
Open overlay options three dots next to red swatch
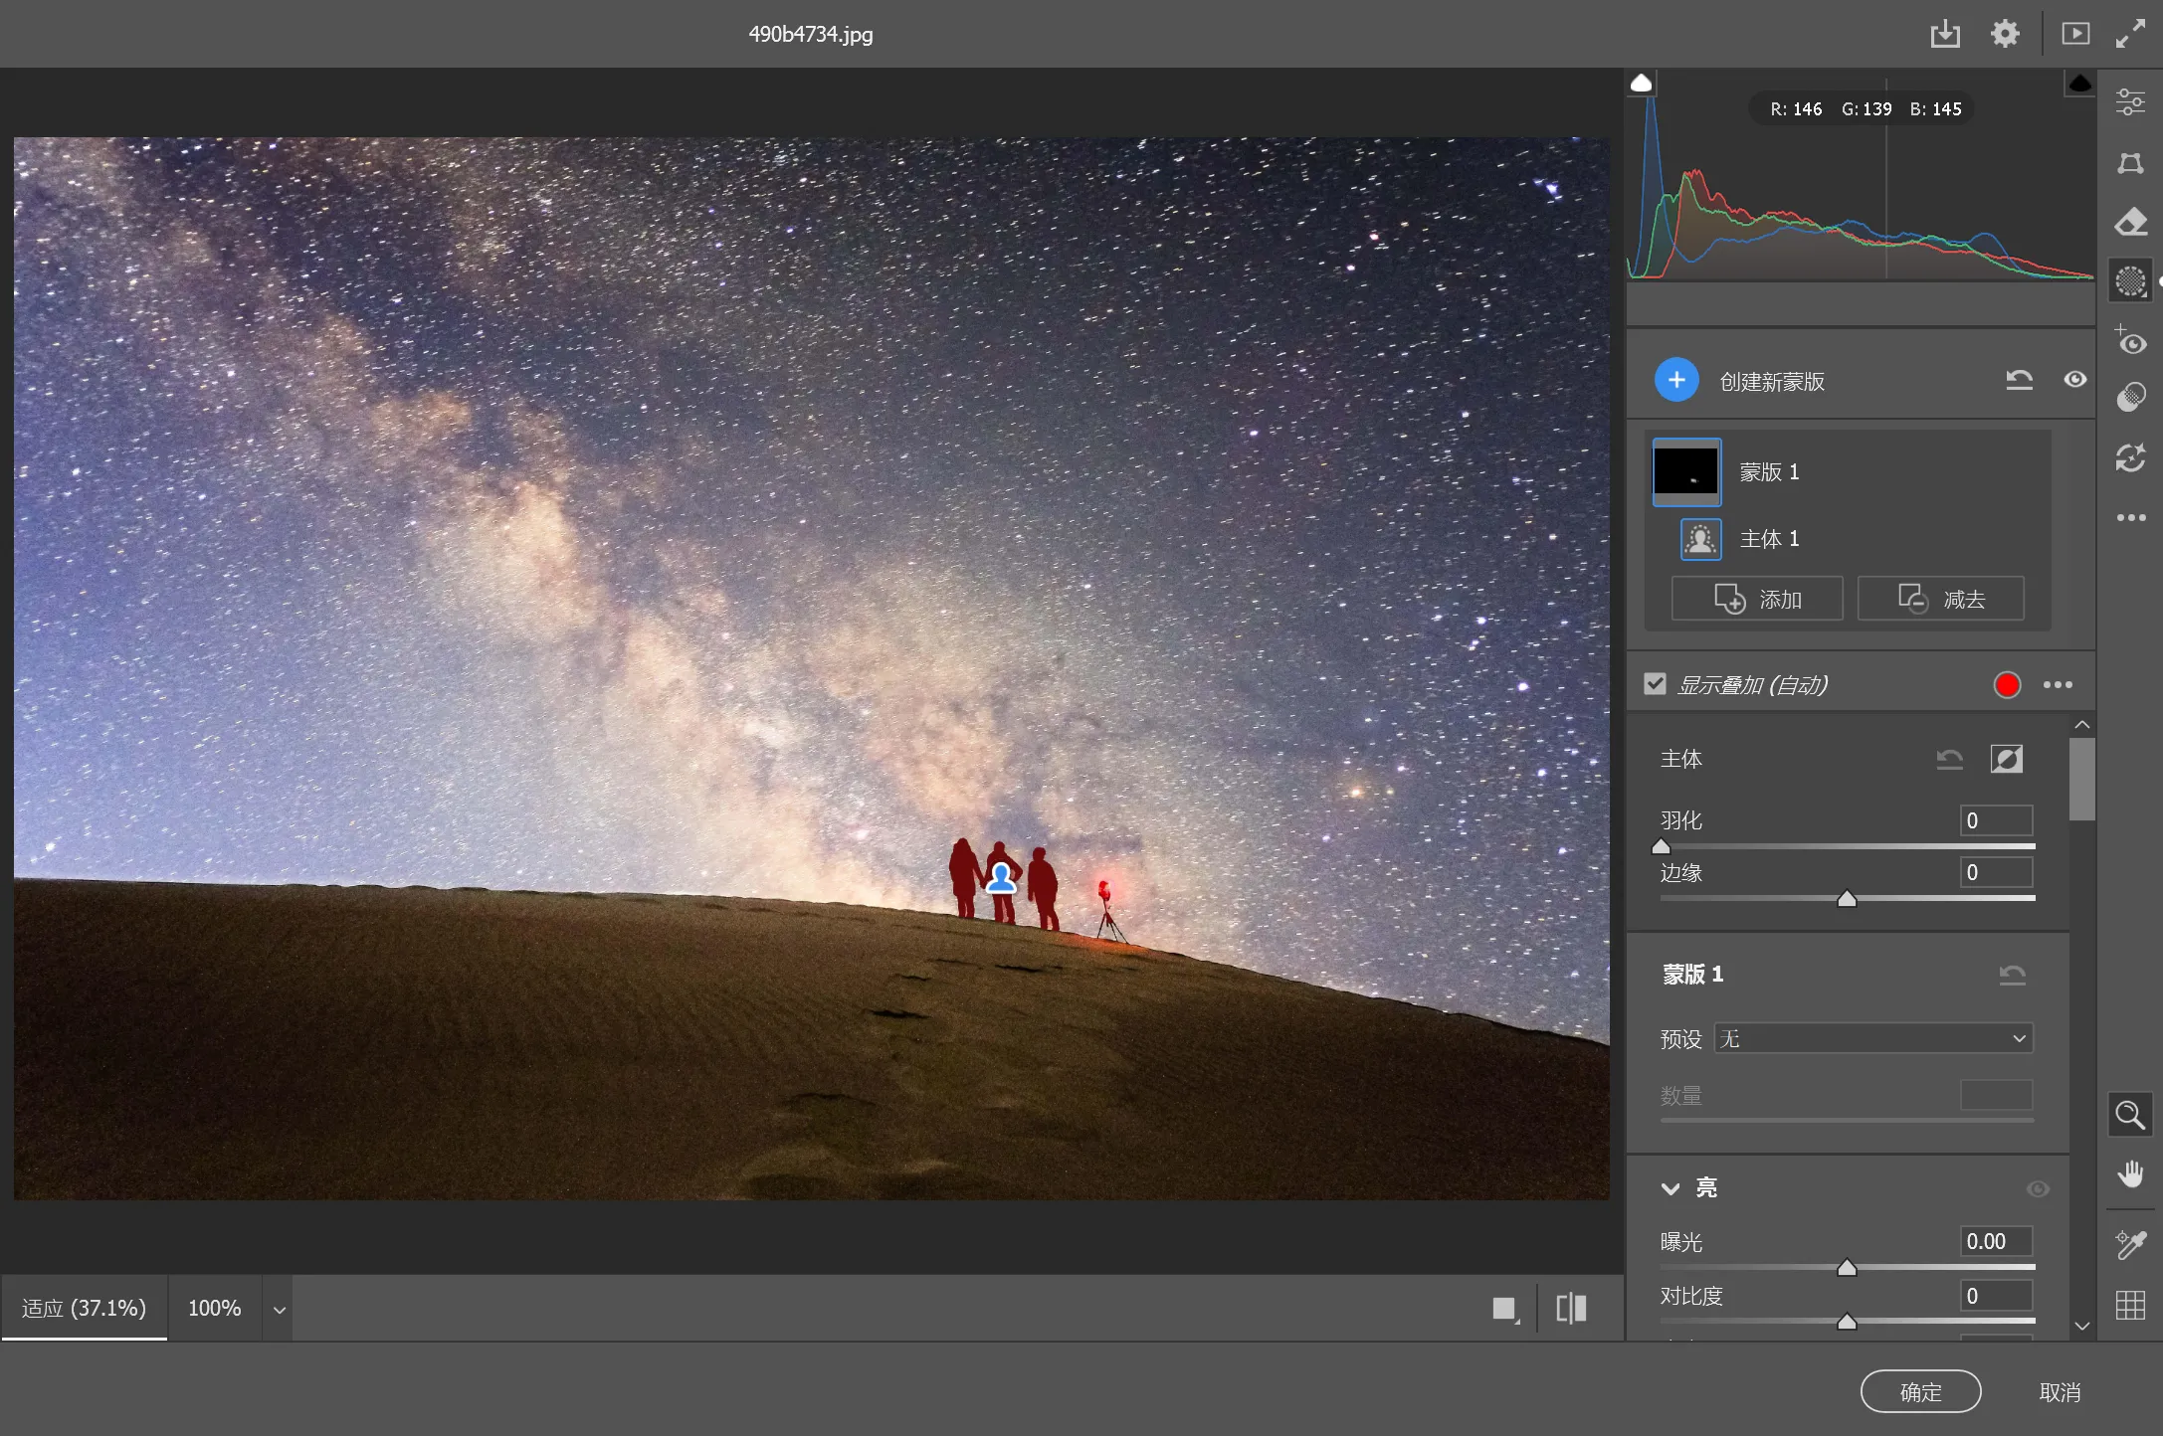pyautogui.click(x=2058, y=684)
